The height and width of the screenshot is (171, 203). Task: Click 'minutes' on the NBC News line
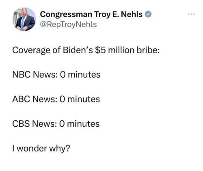84,75
